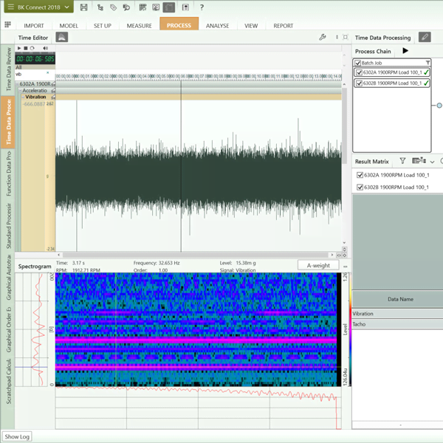
Task: Toggle 6302B 1900RPM Load 100_1 in Result Matrix
Action: [x=360, y=187]
